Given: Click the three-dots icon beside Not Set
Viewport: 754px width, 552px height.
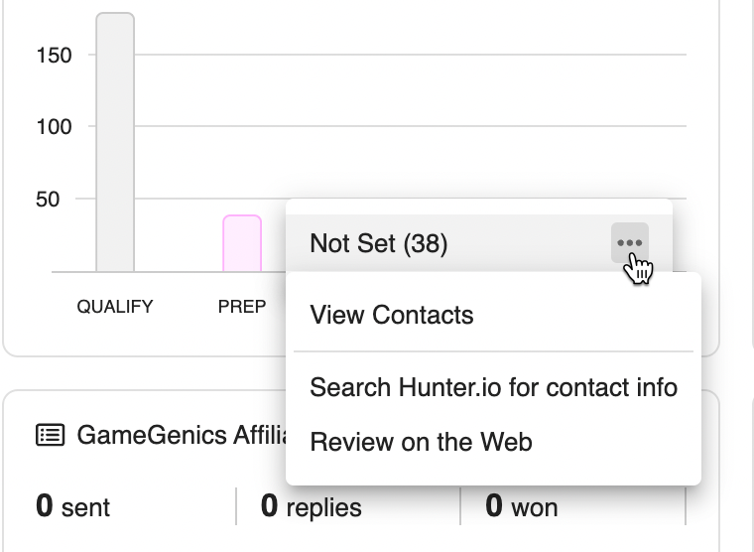Looking at the screenshot, I should pos(630,243).
